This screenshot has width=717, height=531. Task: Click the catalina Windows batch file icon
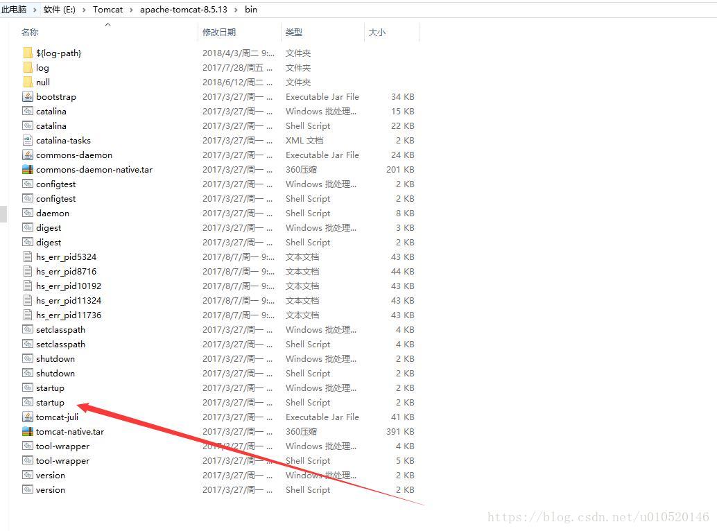click(28, 111)
